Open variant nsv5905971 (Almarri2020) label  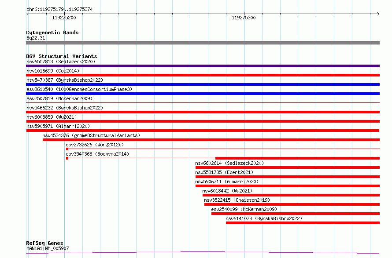(x=58, y=126)
